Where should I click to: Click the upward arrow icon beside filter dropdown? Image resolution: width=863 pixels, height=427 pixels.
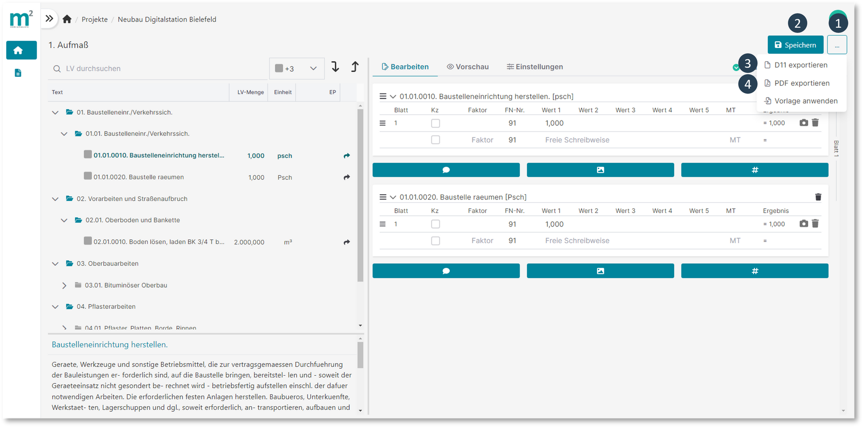pos(355,67)
